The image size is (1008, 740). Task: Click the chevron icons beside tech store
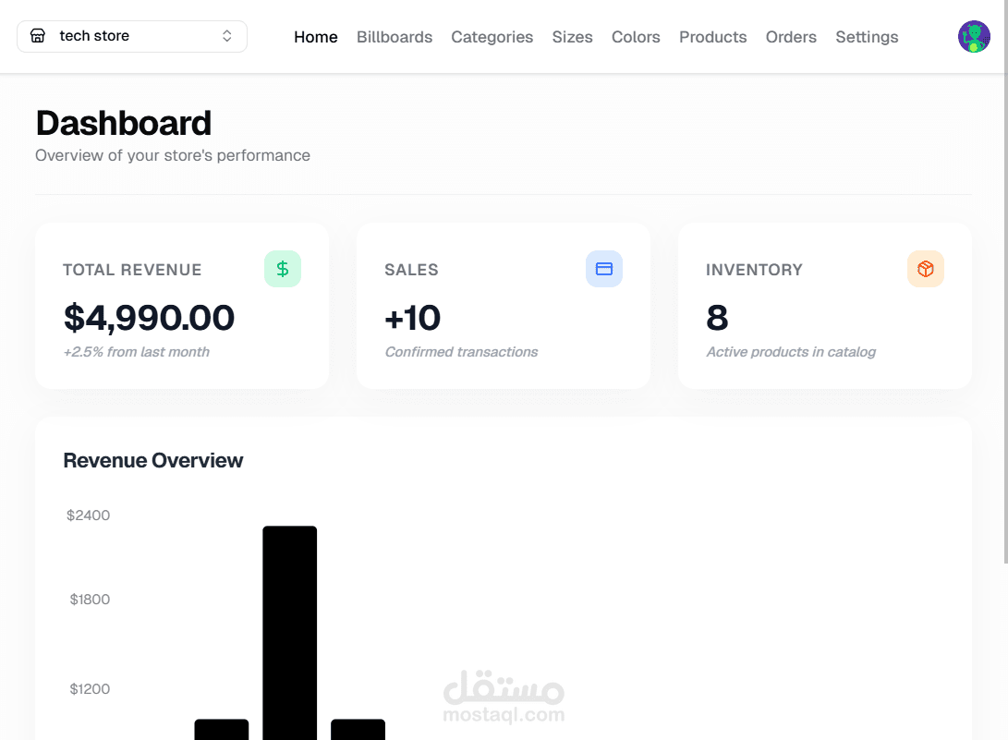226,35
